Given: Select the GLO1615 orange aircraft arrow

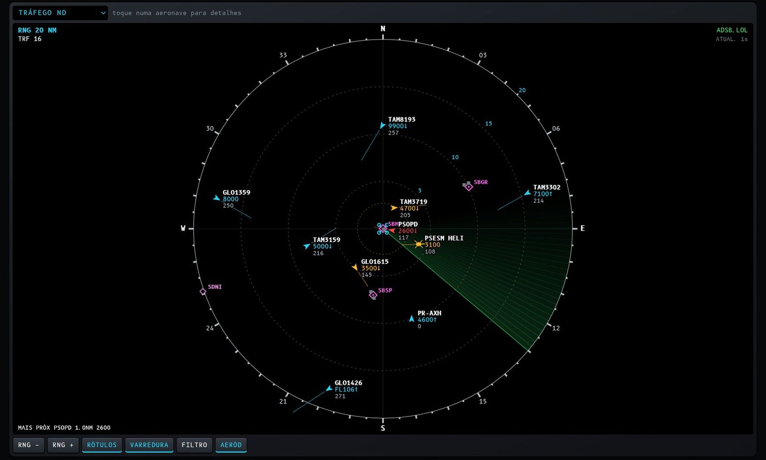Looking at the screenshot, I should [x=355, y=267].
